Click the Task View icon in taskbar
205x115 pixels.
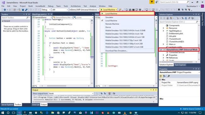pyautogui.click(x=14, y=113)
